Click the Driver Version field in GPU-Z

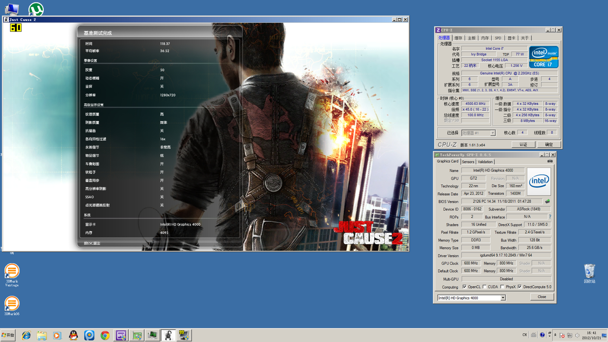506,256
